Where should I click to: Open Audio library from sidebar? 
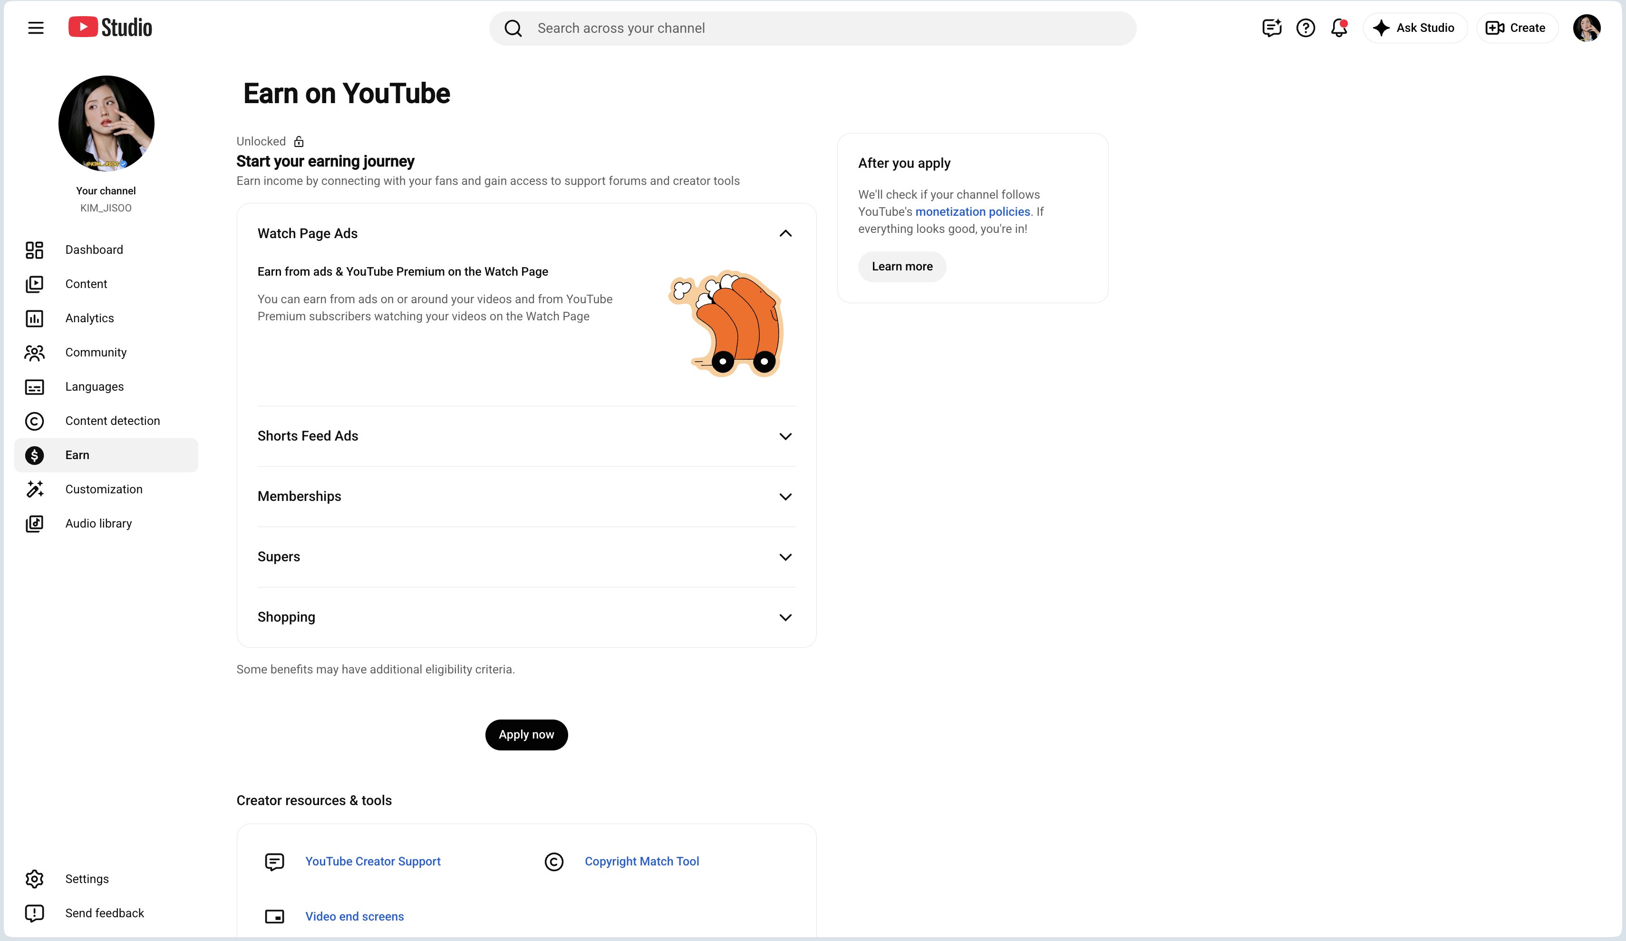106,523
